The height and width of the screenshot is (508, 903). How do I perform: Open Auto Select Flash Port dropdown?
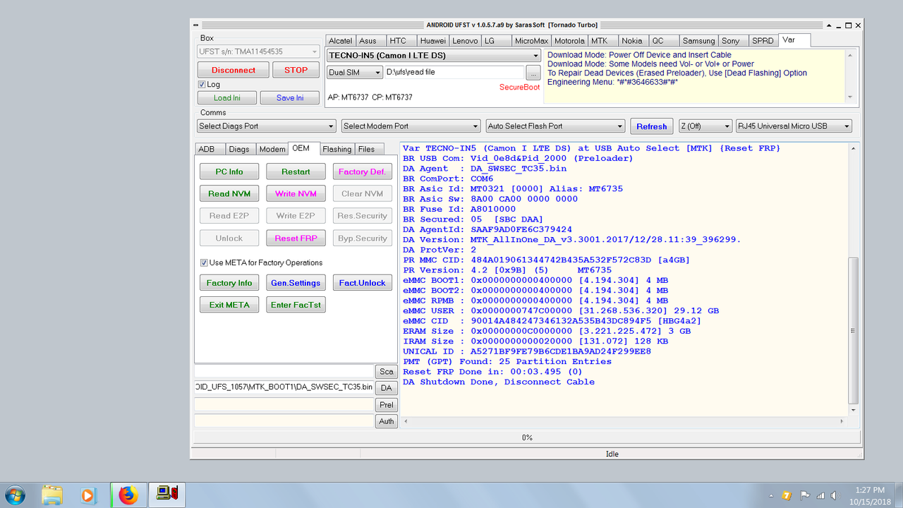coord(620,126)
